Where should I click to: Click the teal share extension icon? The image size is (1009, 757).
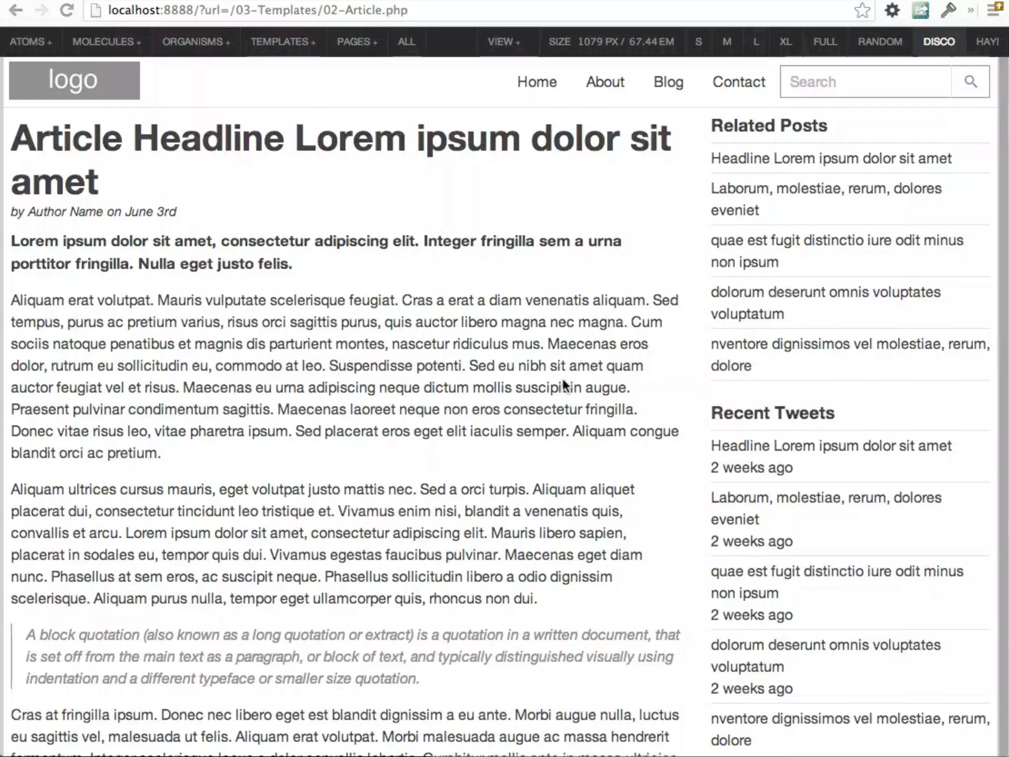pyautogui.click(x=920, y=10)
